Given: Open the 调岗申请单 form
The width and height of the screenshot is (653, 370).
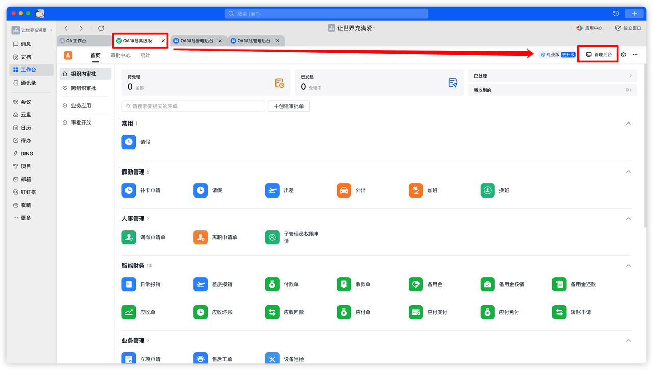Looking at the screenshot, I should point(129,237).
